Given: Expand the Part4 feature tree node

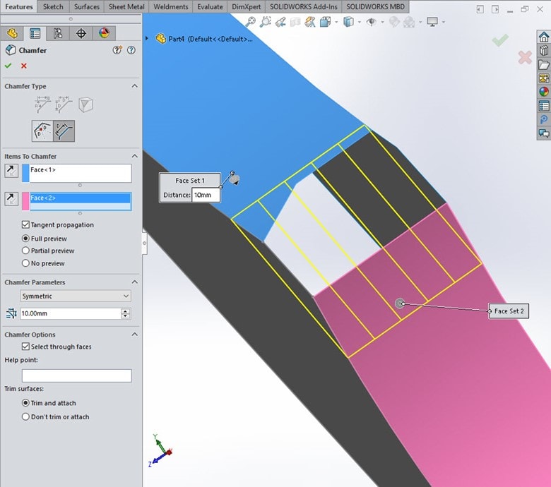Looking at the screenshot, I should 147,39.
